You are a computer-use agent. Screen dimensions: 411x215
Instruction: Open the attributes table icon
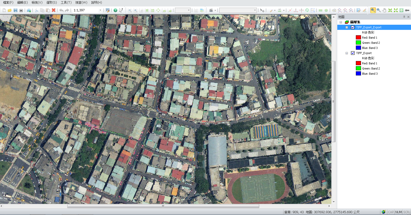pyautogui.click(x=358, y=10)
